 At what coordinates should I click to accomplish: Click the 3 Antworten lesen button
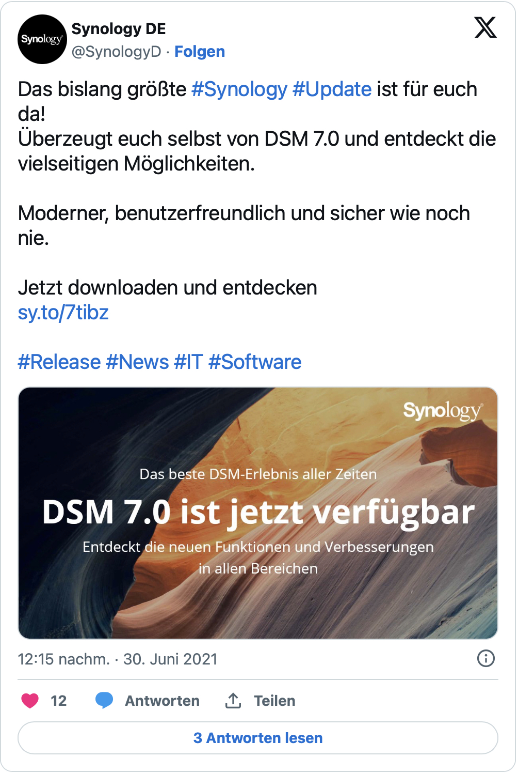(x=258, y=738)
